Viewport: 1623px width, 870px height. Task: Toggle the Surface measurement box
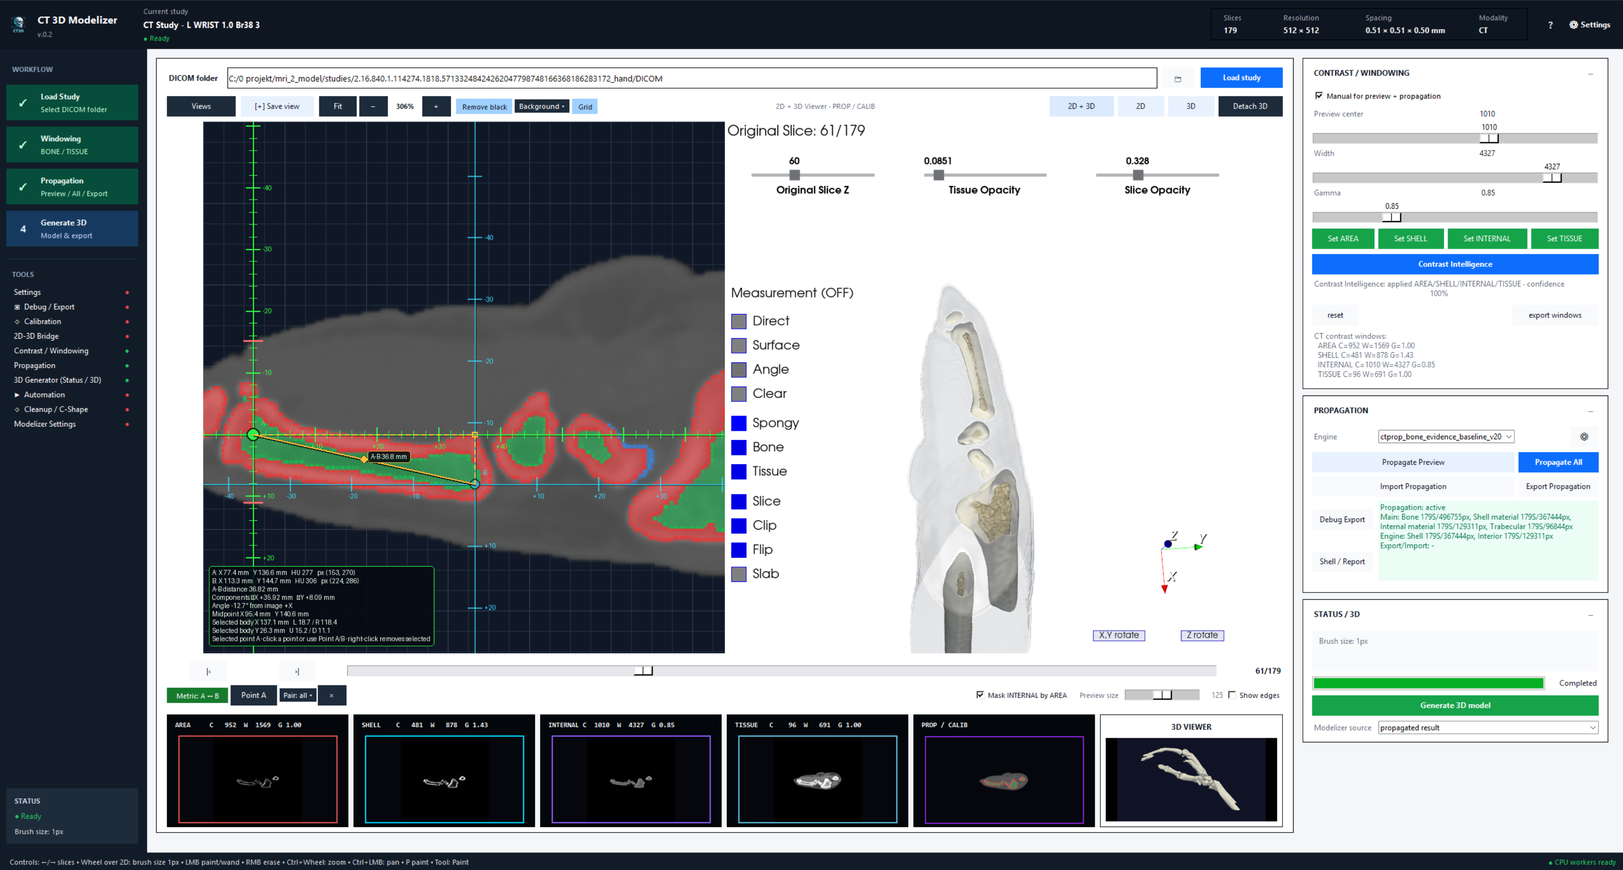738,345
